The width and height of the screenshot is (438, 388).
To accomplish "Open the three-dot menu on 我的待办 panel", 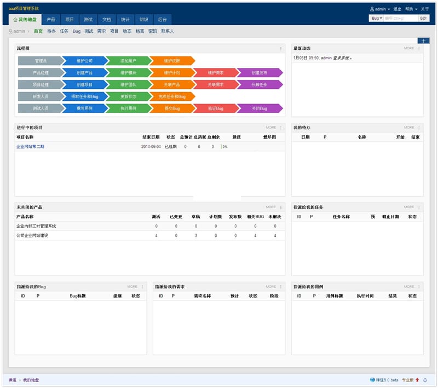I will pos(419,128).
